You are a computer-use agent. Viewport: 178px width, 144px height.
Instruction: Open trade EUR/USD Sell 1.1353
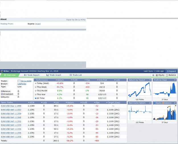(x=11, y=110)
